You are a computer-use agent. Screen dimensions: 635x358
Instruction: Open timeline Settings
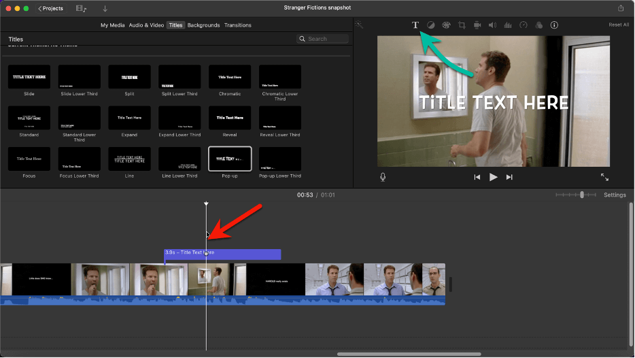click(615, 195)
